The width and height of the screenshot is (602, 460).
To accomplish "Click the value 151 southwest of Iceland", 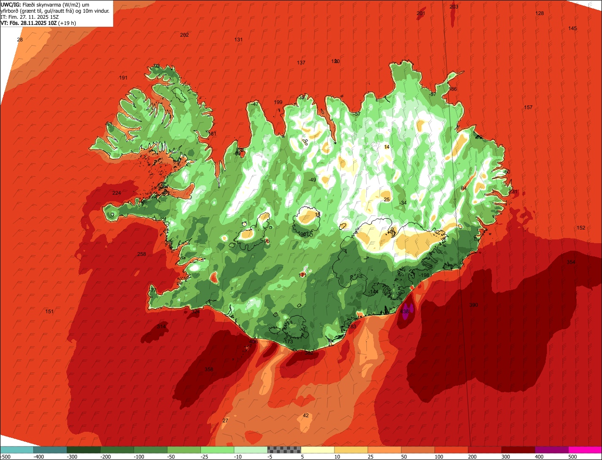I will pyautogui.click(x=49, y=312).
